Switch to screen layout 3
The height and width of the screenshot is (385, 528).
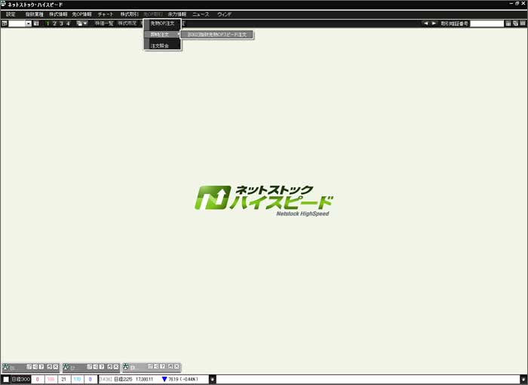pyautogui.click(x=61, y=23)
